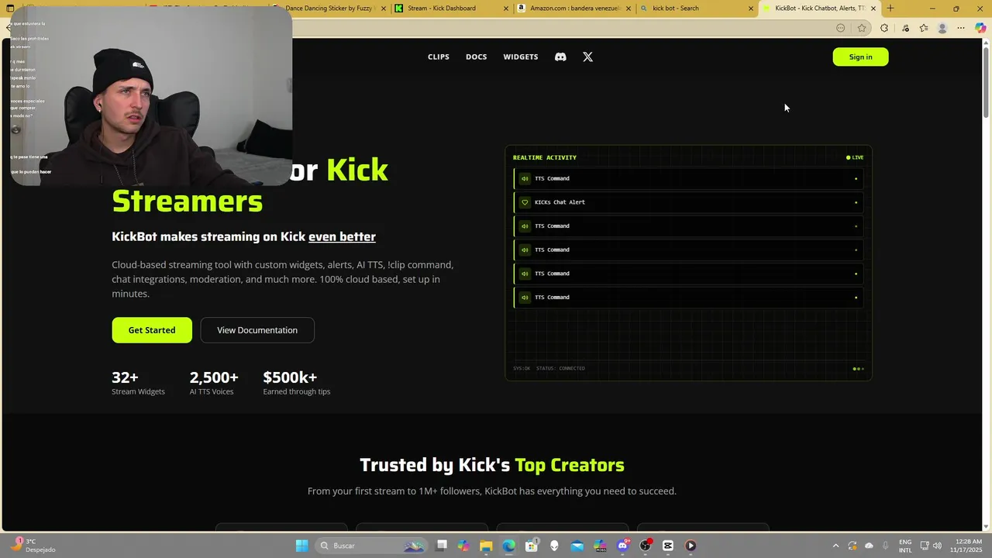This screenshot has width=992, height=558.
Task: Open DOCS in the site navigation
Action: click(477, 57)
